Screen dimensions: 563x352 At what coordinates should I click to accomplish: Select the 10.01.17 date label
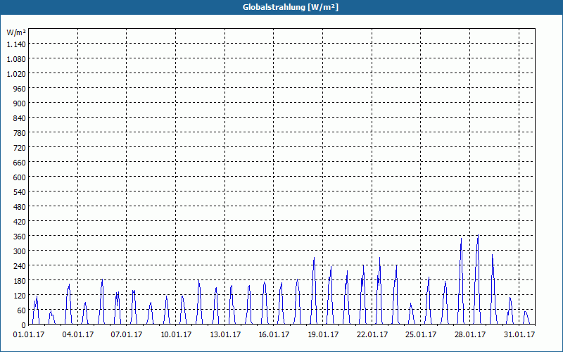pyautogui.click(x=176, y=335)
